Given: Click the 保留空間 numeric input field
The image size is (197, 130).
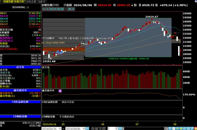Looking at the screenshot, I should 111,128.
